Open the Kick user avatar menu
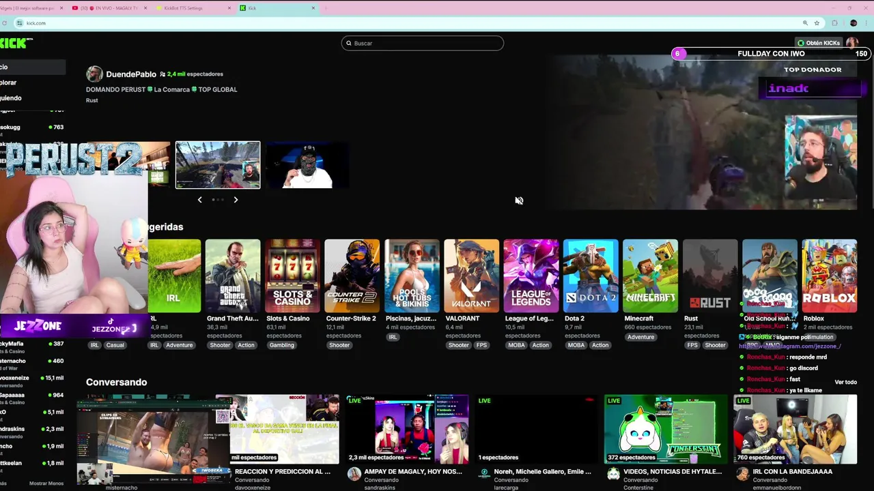 tap(851, 43)
